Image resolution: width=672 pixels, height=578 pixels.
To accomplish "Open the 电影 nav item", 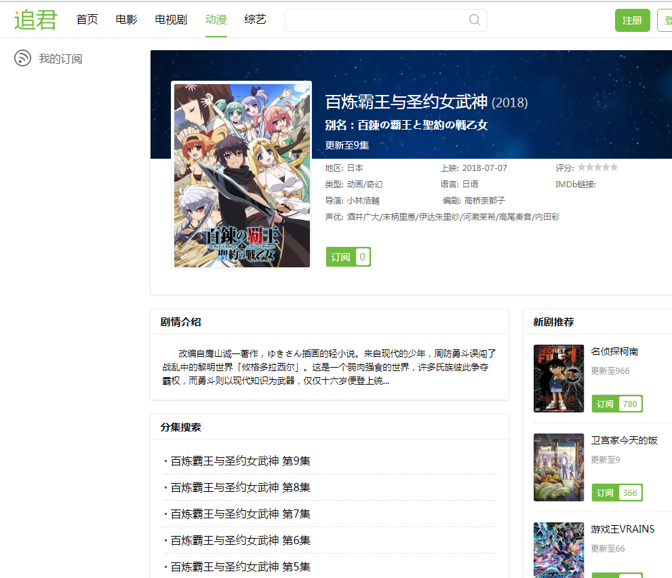I will 126,20.
